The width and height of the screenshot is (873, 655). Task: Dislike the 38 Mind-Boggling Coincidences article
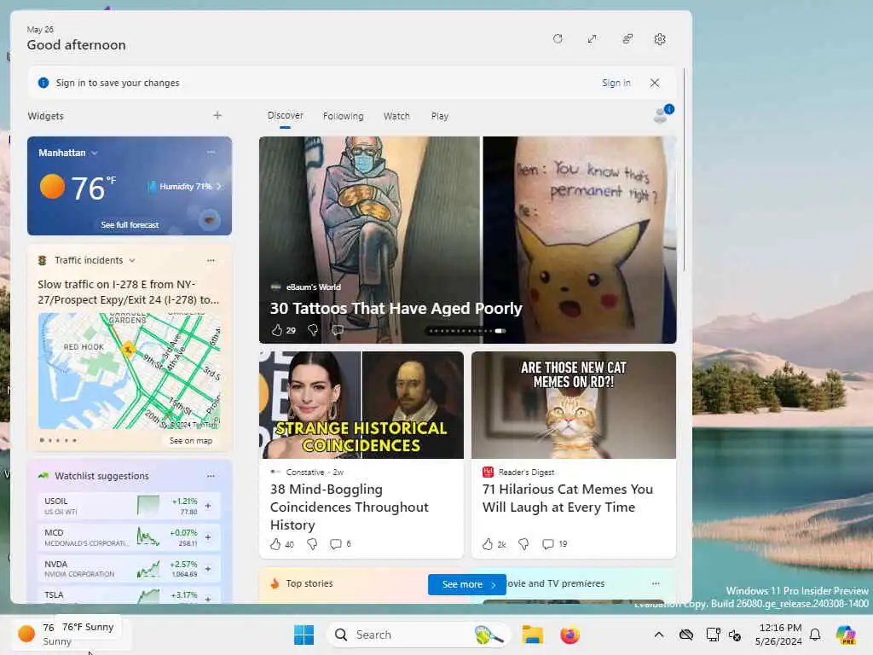pos(312,544)
